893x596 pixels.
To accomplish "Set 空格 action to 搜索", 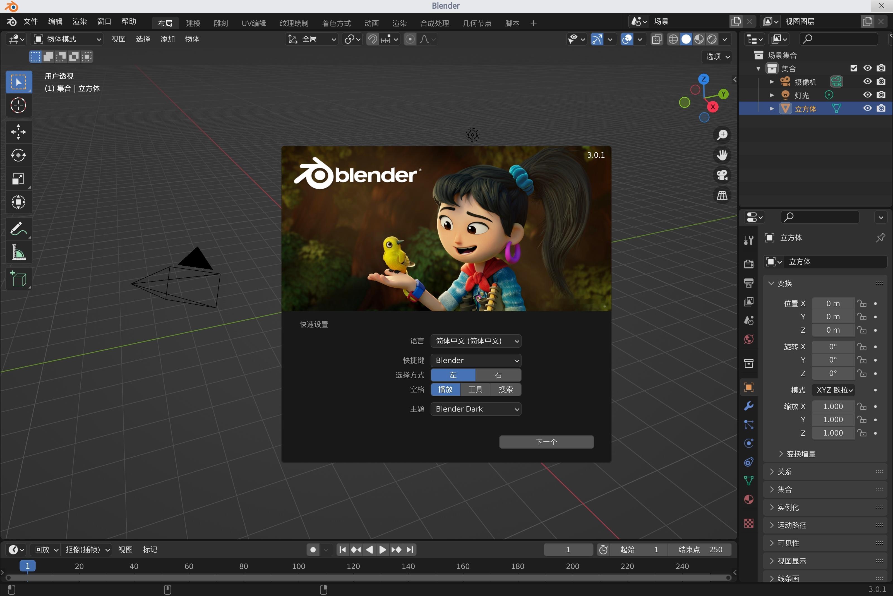I will point(506,390).
